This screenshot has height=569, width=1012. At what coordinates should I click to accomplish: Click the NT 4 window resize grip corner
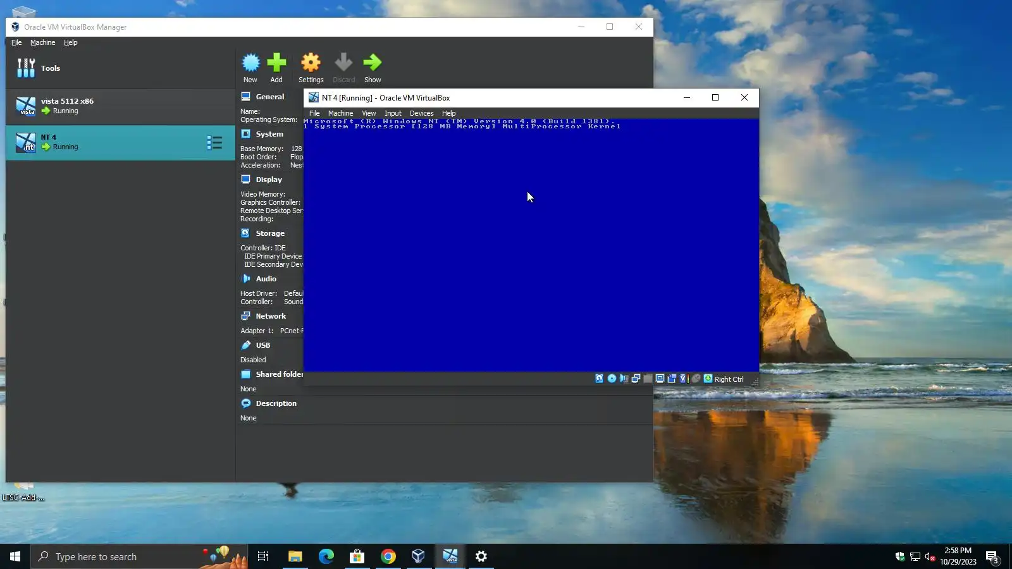point(755,382)
